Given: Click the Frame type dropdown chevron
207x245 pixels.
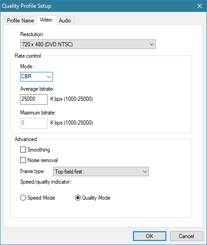Looking at the screenshot, I should click(145, 172).
